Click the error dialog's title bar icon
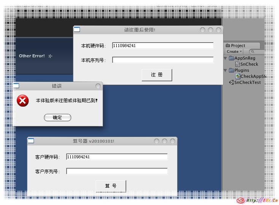 pyautogui.click(x=16, y=86)
